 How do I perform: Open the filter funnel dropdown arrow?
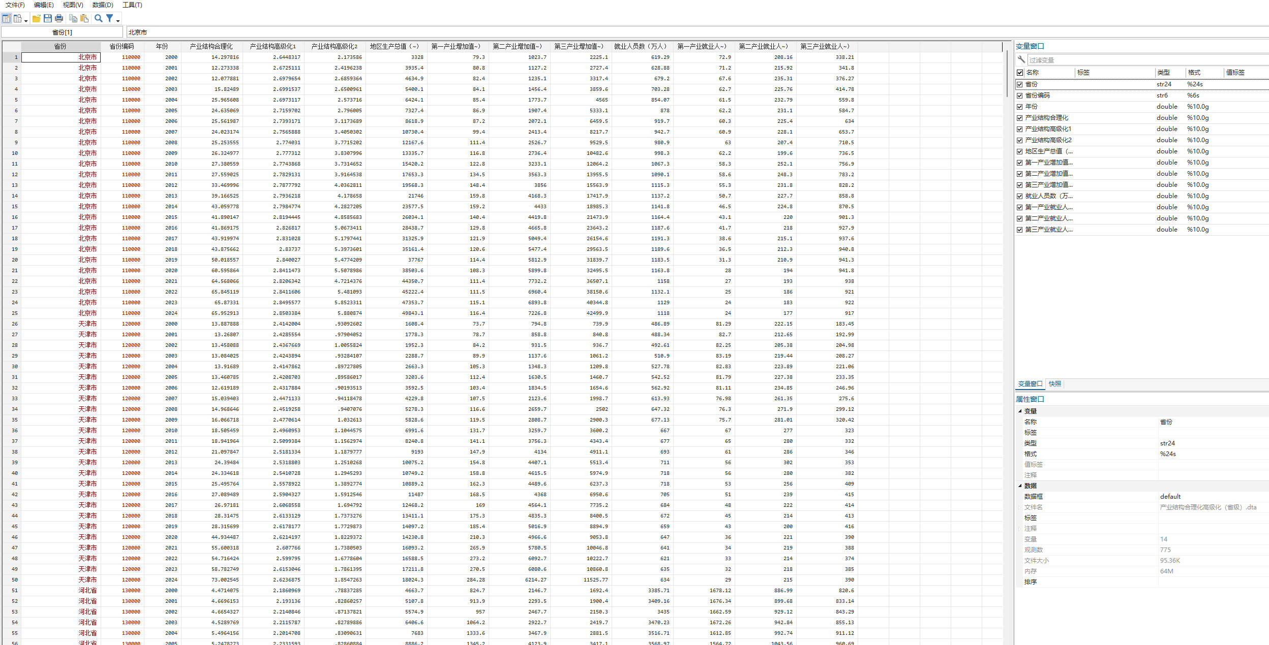[x=118, y=21]
